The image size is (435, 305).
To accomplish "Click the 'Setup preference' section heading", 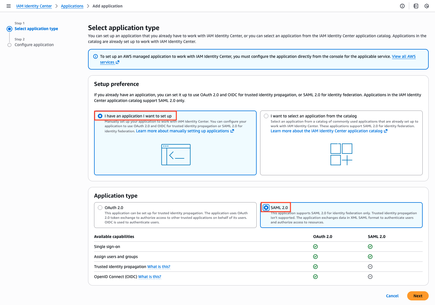I will click(x=116, y=84).
